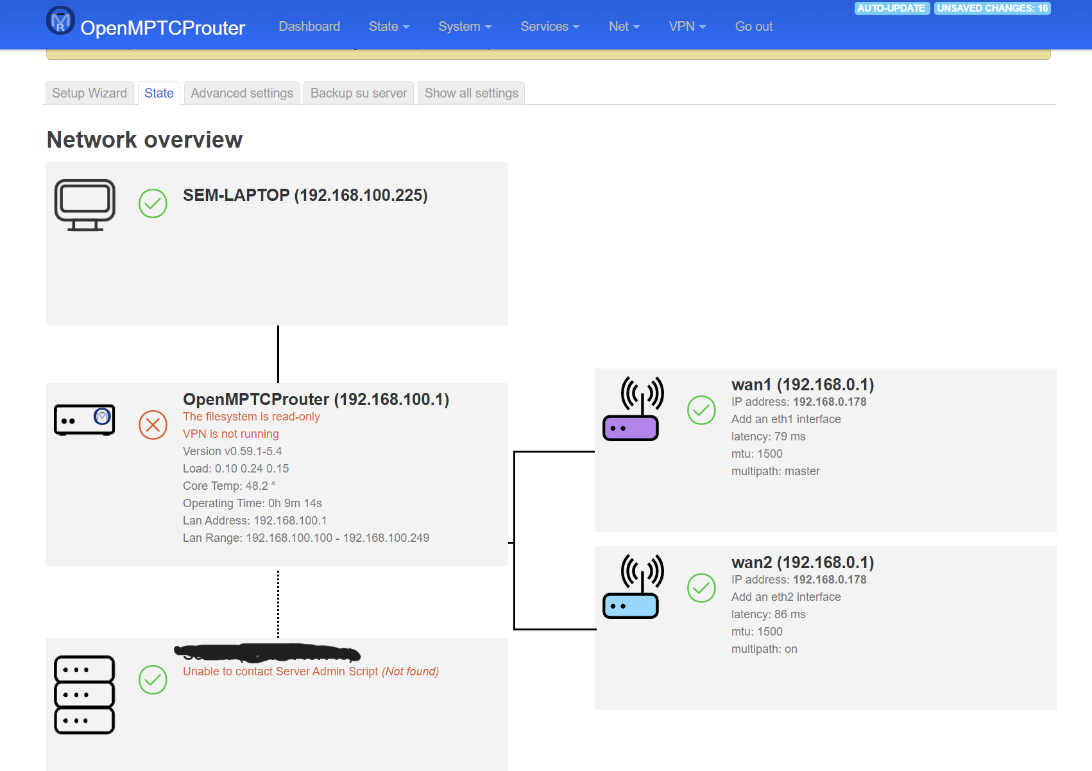Click the green checkmark beside wan2
Screen dimensions: 1092x771
pos(701,588)
